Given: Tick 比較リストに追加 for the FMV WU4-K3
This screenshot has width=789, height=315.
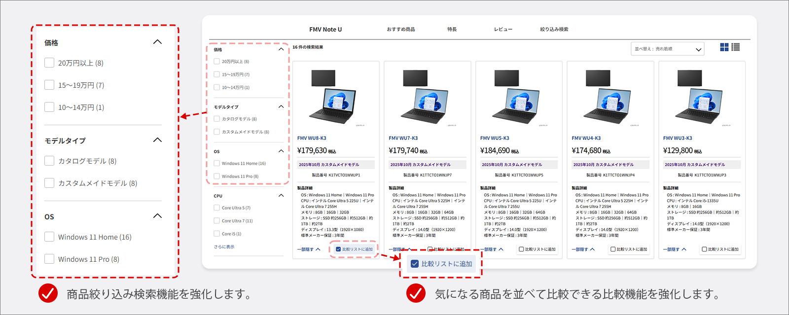Looking at the screenshot, I should (613, 249).
